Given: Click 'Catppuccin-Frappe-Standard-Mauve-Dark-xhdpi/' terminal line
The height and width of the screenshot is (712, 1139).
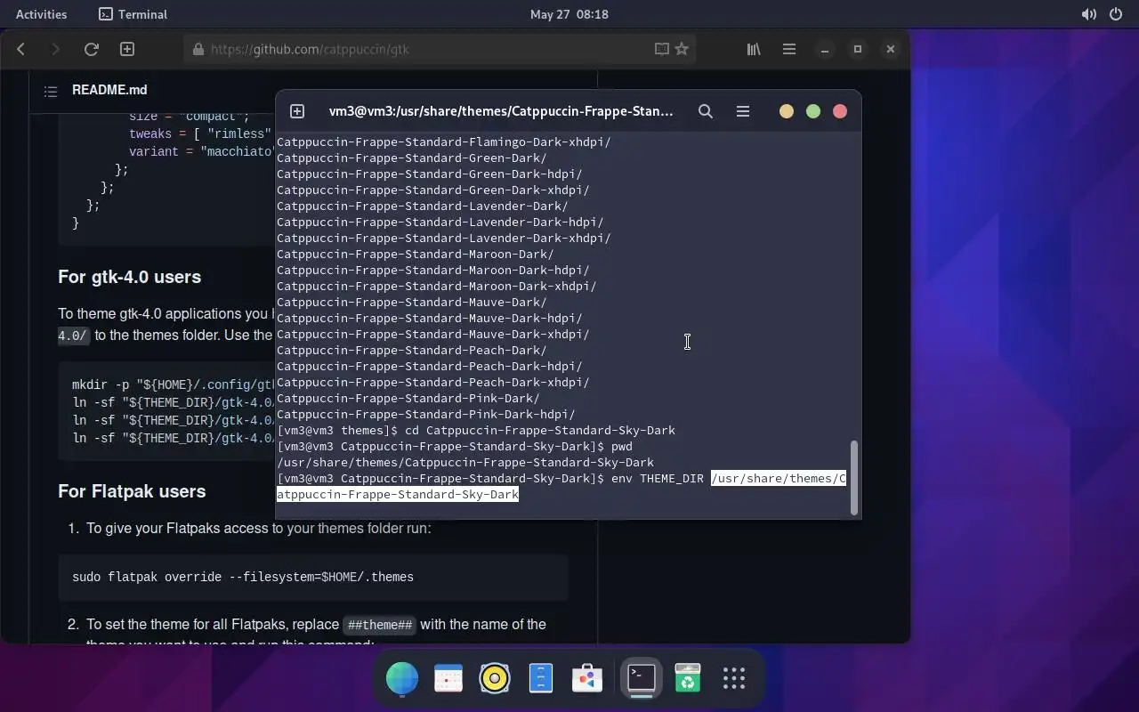Looking at the screenshot, I should [432, 334].
